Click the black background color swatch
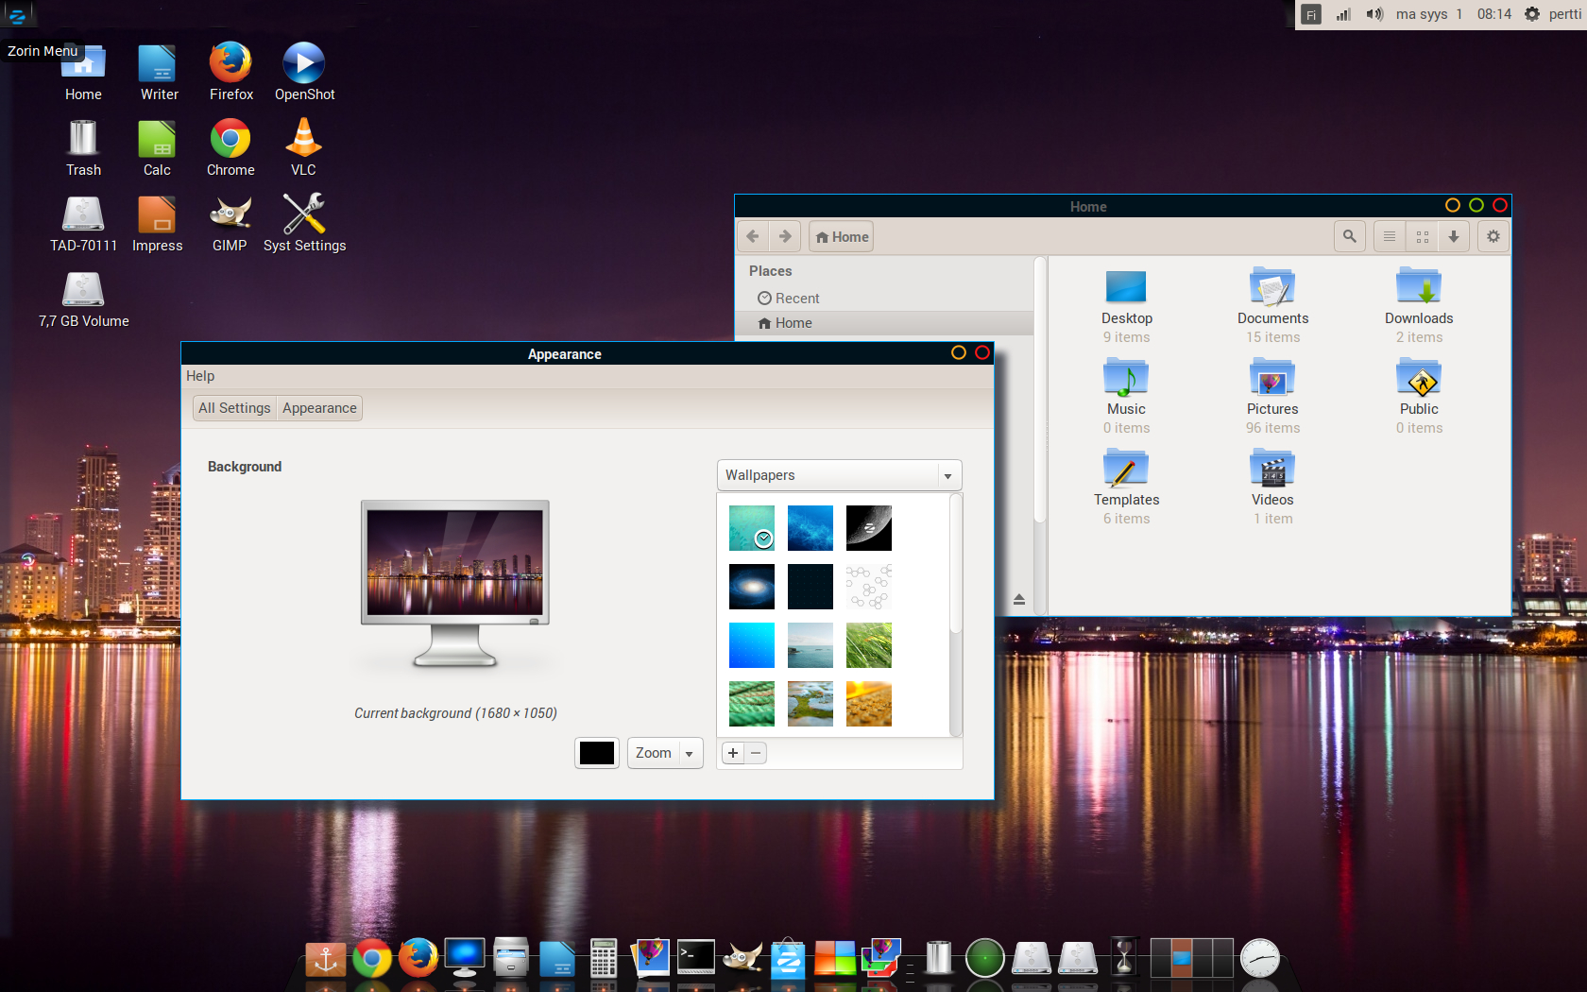The width and height of the screenshot is (1587, 992). [x=597, y=753]
